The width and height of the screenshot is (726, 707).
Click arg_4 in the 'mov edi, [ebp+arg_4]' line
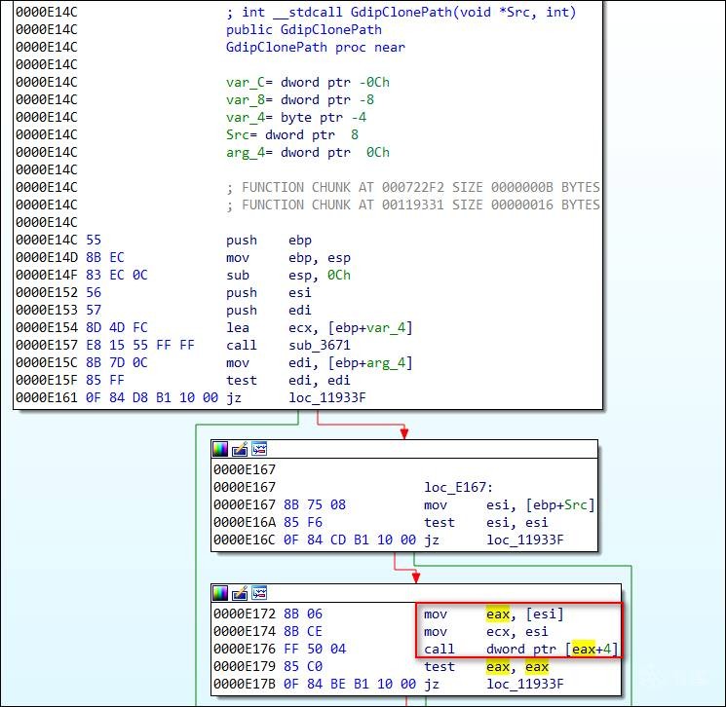(x=385, y=363)
